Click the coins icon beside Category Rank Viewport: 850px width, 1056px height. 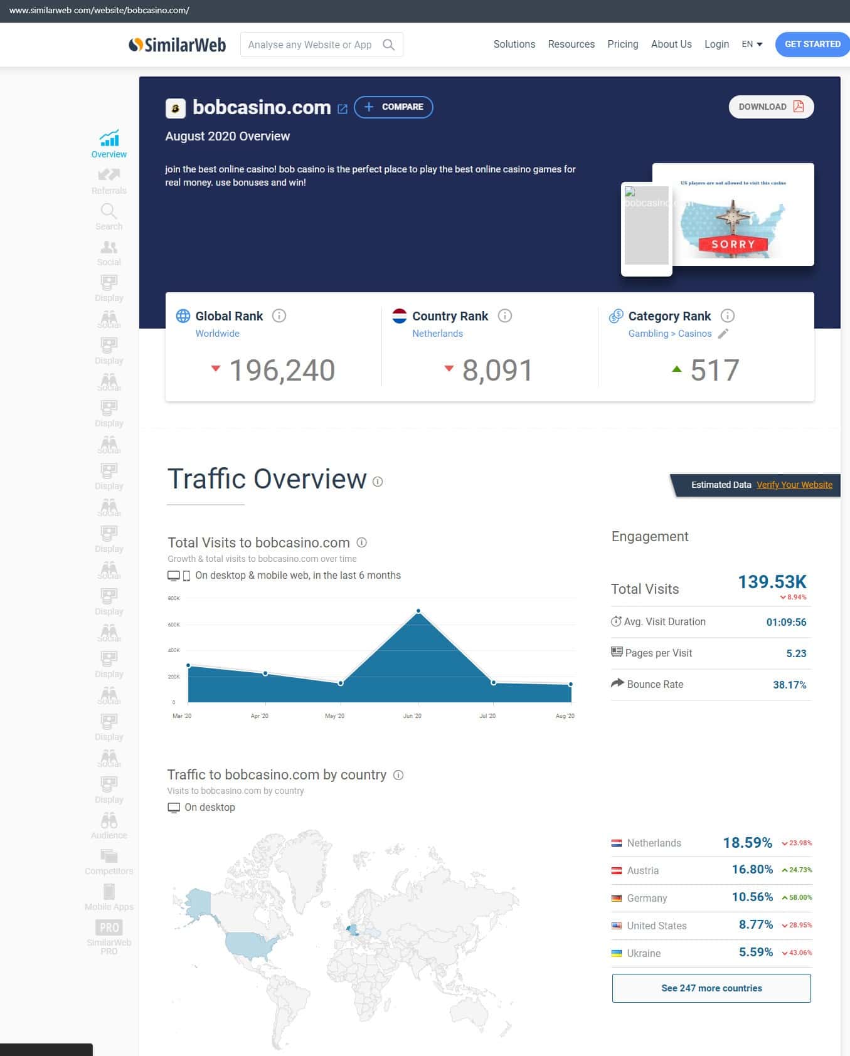(616, 315)
